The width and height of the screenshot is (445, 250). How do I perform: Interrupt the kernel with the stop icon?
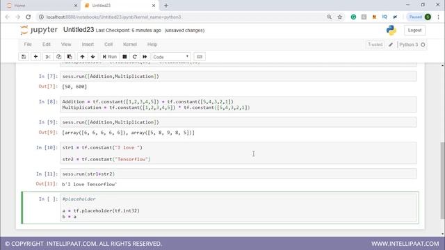click(124, 57)
